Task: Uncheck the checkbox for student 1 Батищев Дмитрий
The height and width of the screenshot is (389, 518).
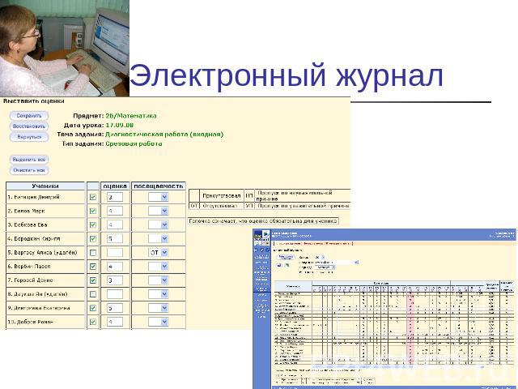Action: pos(93,197)
